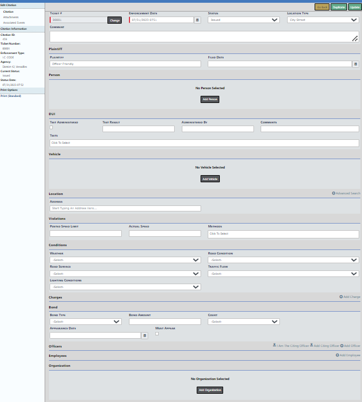This screenshot has height=402, width=362.
Task: Click the Update button
Action: (x=354, y=7)
